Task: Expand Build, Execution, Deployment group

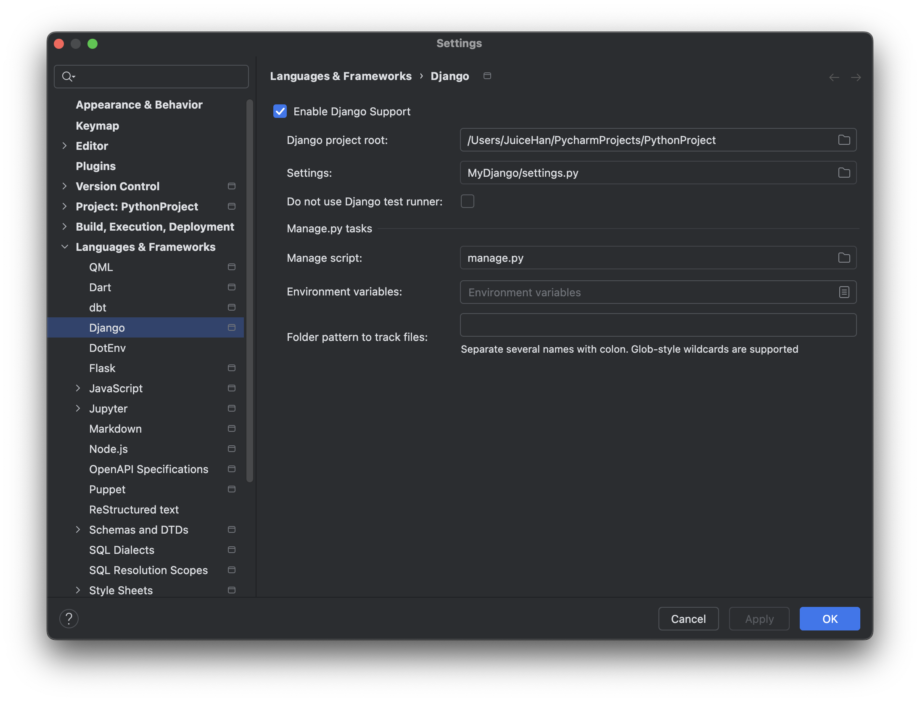Action: point(65,226)
